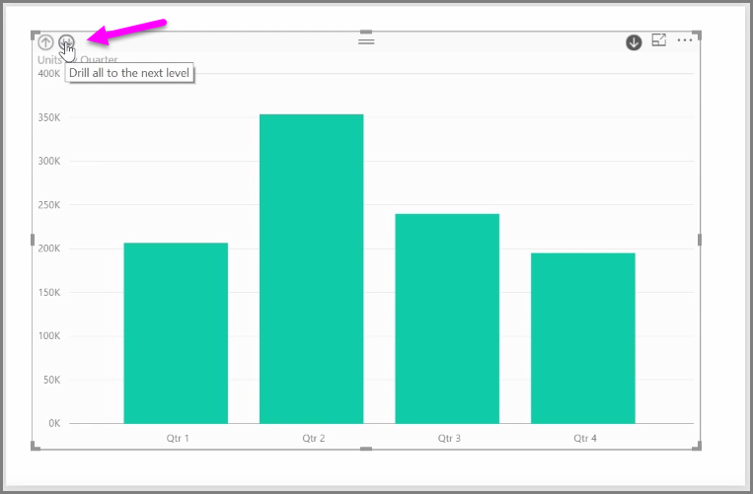Screen dimensions: 753x494
Task: Click the bottom-left corner resize handle
Action: click(x=36, y=447)
